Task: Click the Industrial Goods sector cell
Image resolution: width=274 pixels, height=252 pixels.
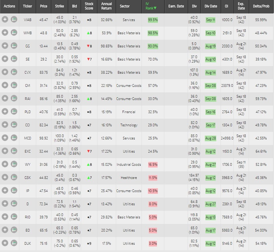Action: [129, 164]
